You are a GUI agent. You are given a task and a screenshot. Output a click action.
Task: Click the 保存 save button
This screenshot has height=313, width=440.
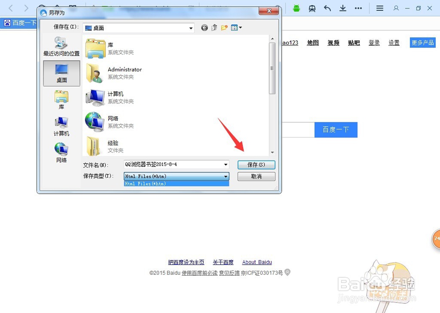tap(257, 165)
